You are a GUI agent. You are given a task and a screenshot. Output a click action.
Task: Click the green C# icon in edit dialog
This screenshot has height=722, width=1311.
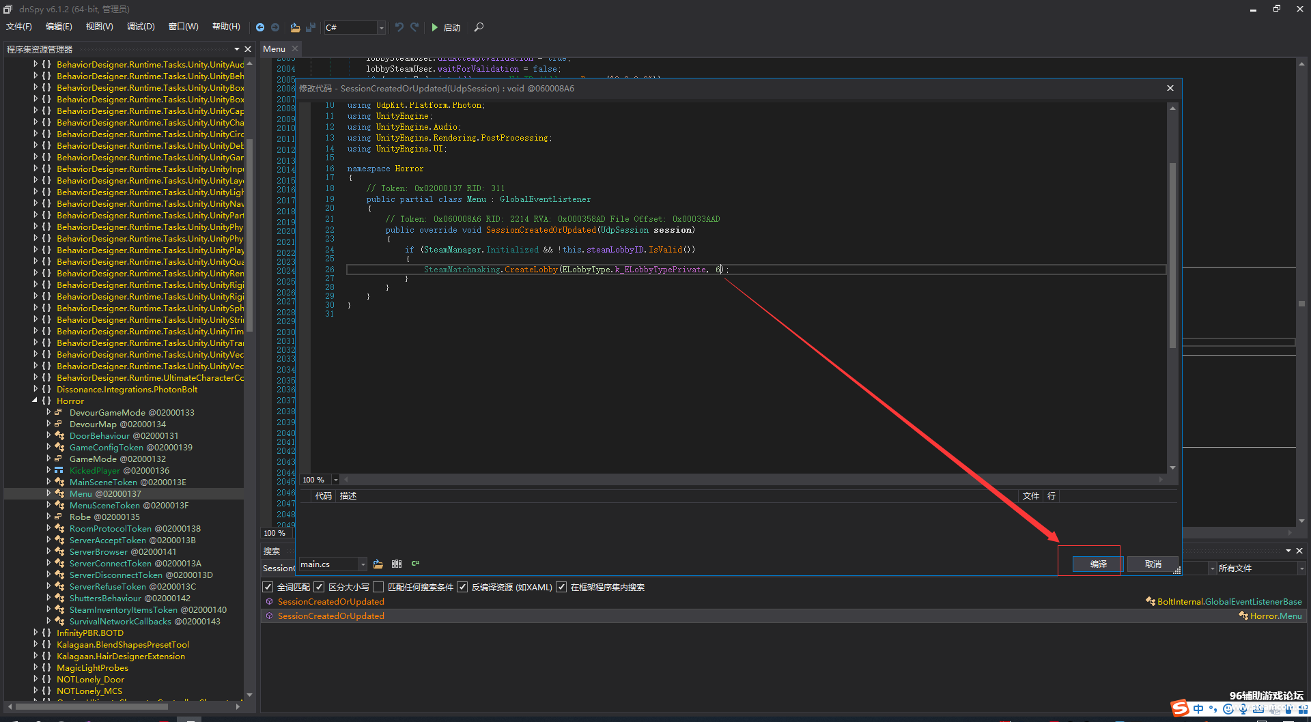(415, 564)
